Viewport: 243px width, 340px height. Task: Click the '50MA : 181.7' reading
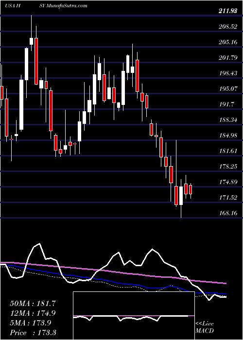tap(33, 304)
